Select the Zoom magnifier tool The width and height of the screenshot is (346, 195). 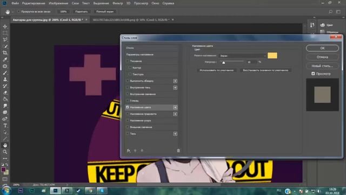pyautogui.click(x=5, y=152)
